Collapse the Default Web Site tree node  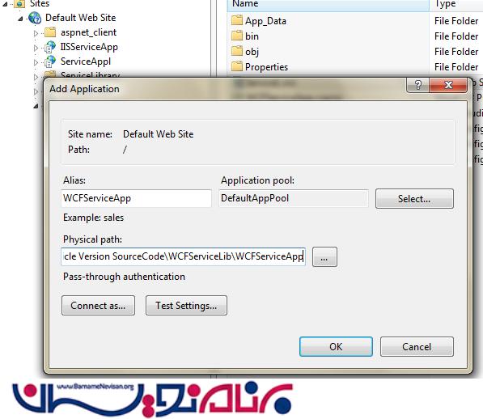(21, 19)
